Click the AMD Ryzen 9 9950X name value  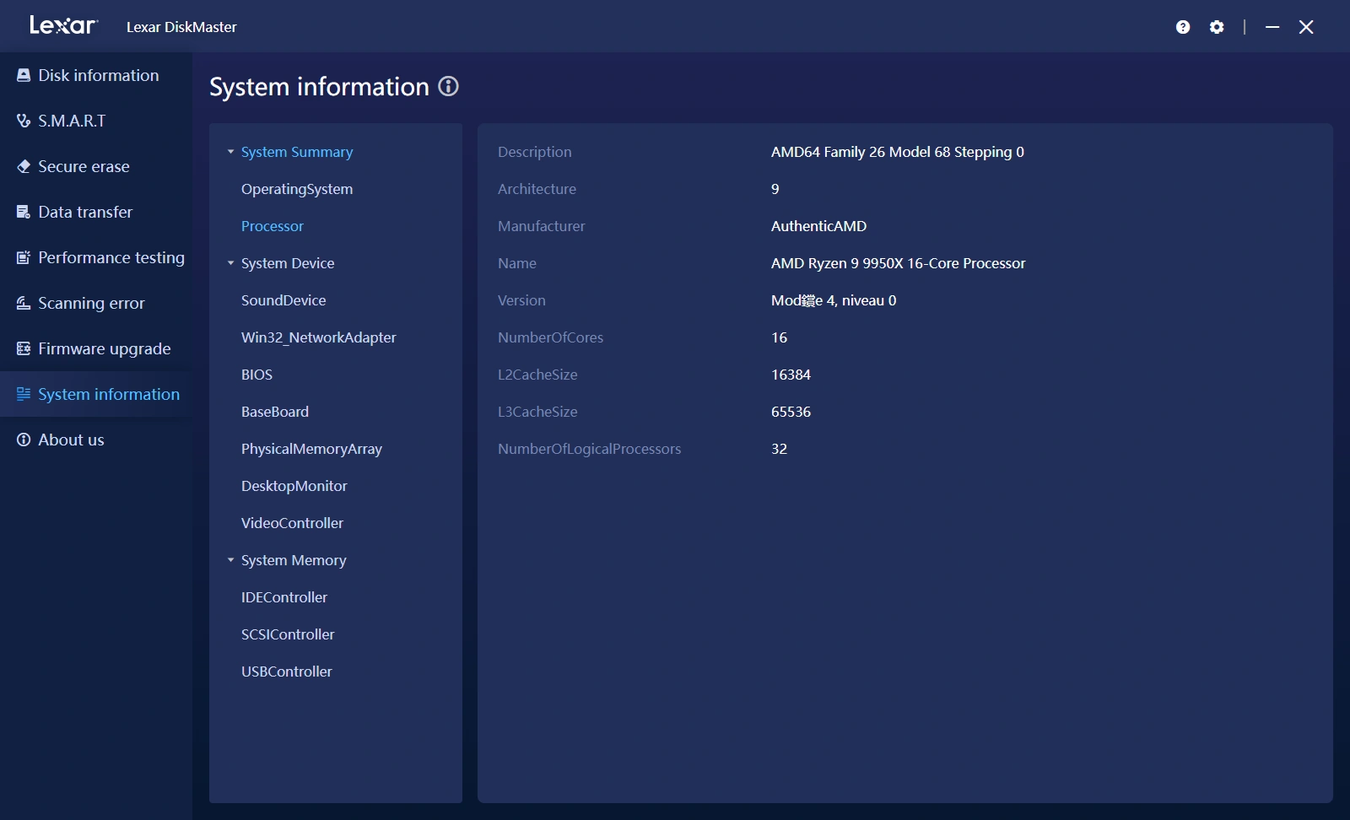(899, 263)
